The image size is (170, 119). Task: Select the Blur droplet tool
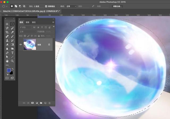(x=7, y=49)
